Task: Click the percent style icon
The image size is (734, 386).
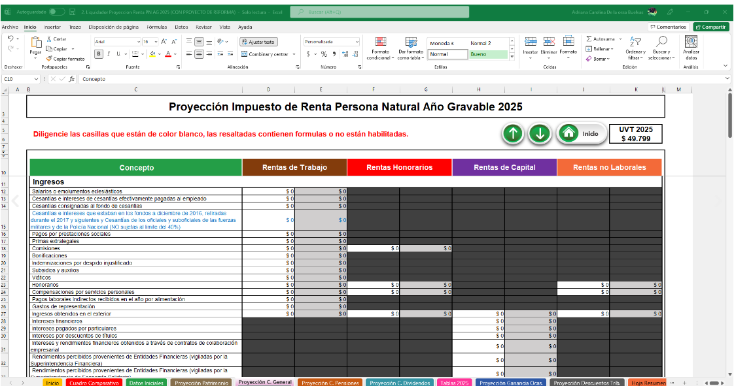Action: 324,54
